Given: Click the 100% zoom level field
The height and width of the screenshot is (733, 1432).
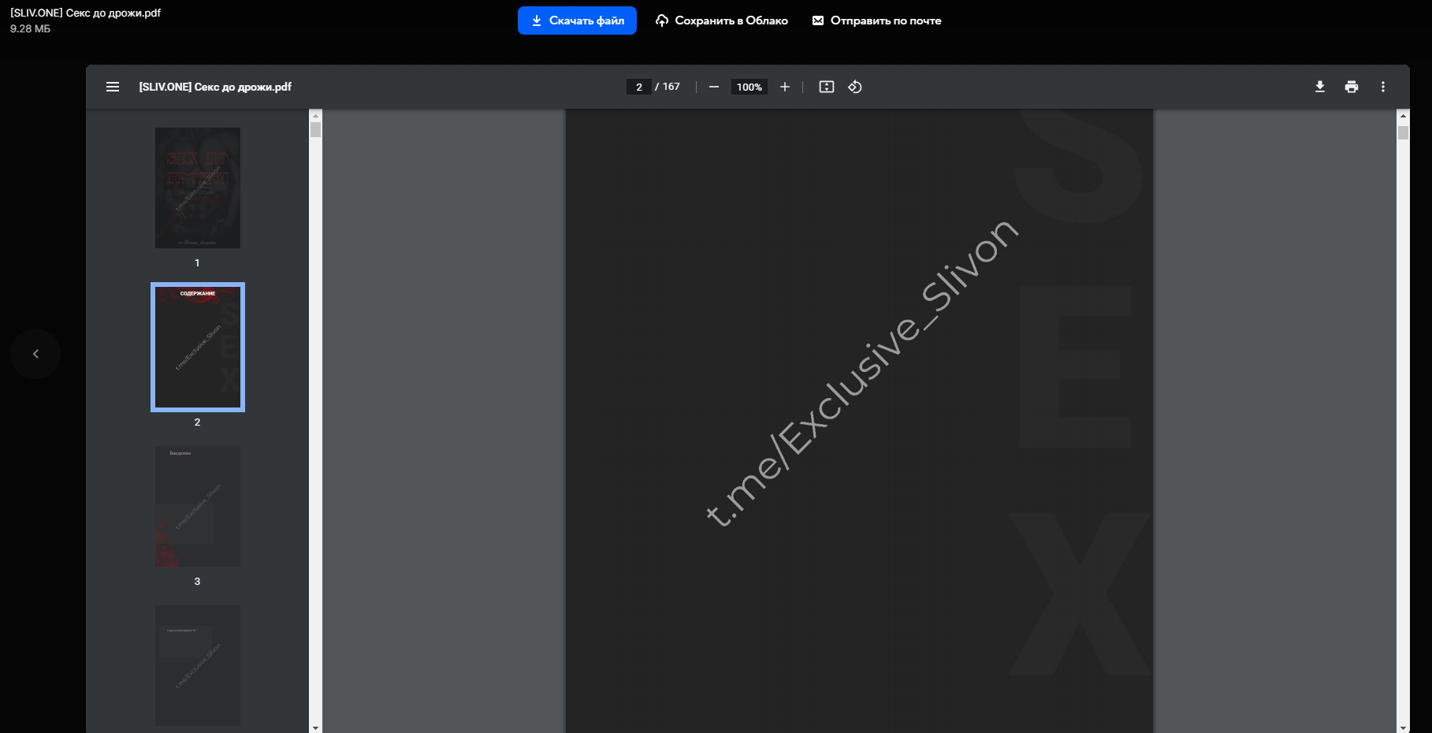Looking at the screenshot, I should (749, 87).
